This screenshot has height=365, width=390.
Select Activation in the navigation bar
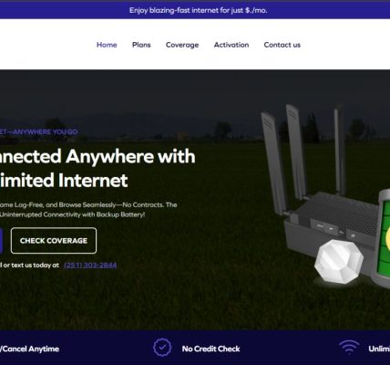[231, 45]
